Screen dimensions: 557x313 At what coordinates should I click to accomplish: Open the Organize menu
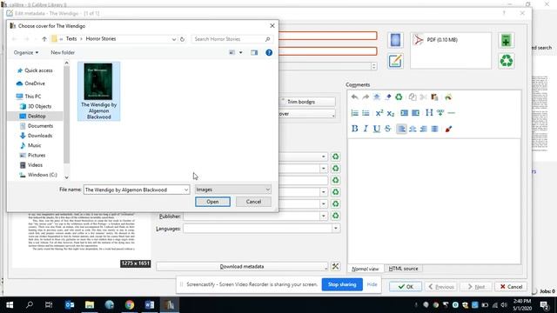point(26,52)
